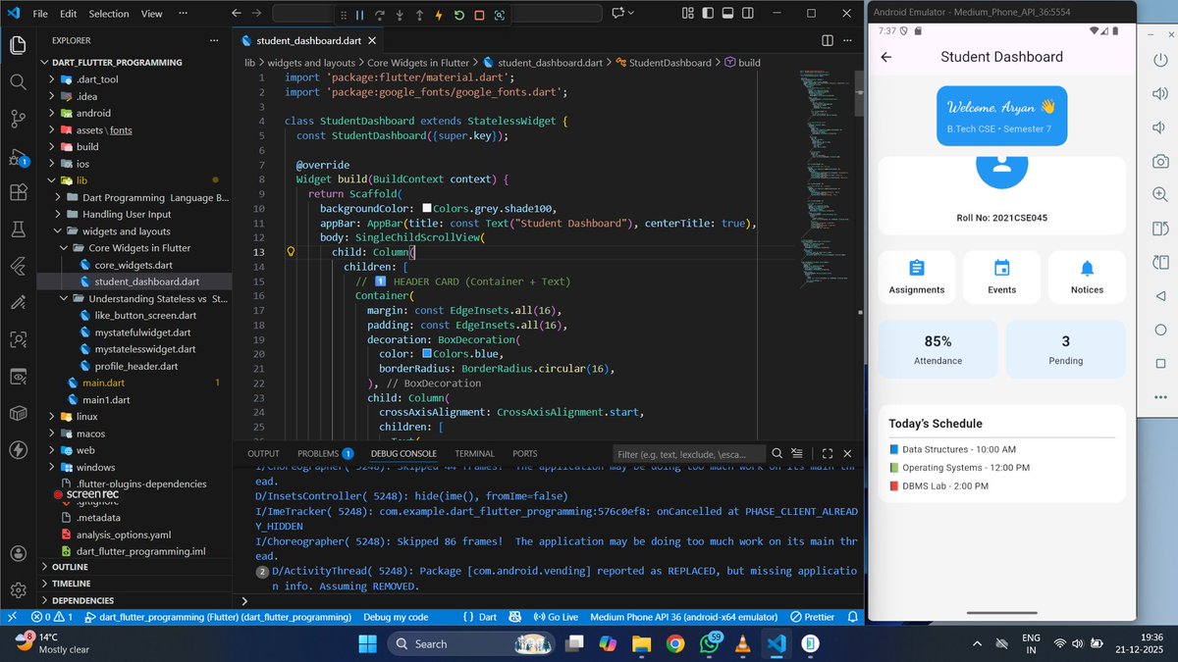Open Explorer More Actions ellipsis
Viewport: 1178px width, 662px height.
click(x=214, y=40)
